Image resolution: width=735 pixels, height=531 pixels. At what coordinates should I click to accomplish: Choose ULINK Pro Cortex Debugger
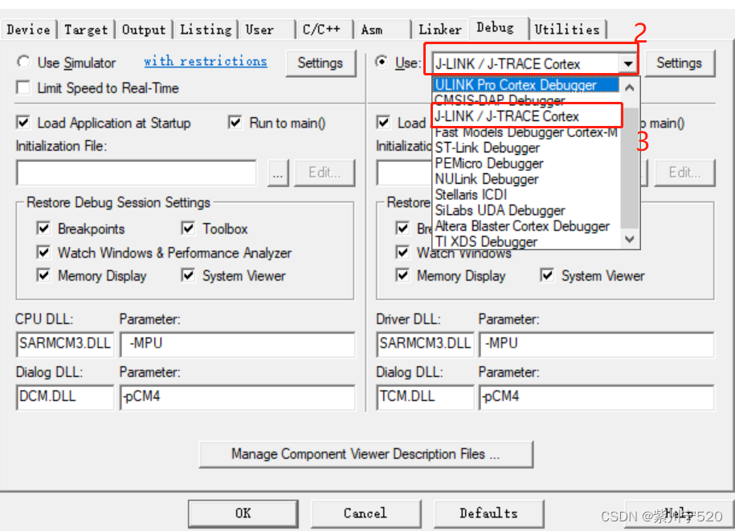[x=526, y=85]
